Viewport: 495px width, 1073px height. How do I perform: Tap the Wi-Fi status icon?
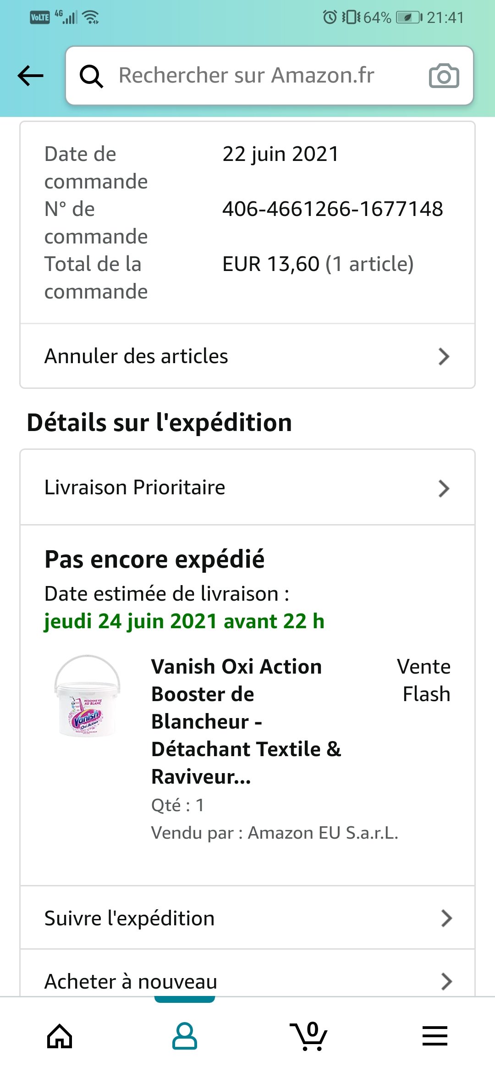click(x=92, y=17)
